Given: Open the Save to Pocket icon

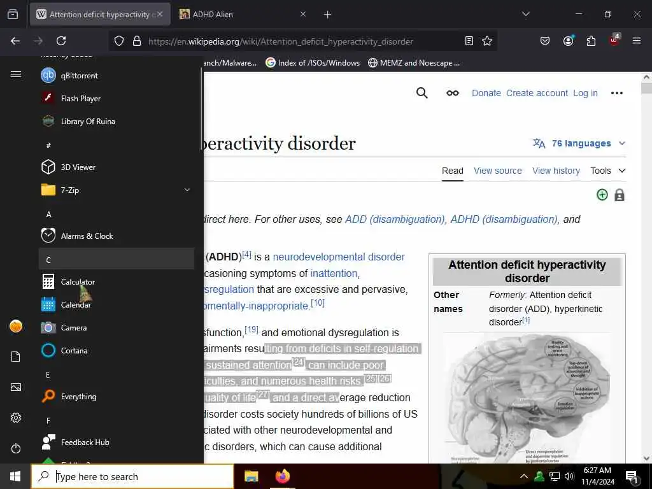Looking at the screenshot, I should pyautogui.click(x=545, y=41).
